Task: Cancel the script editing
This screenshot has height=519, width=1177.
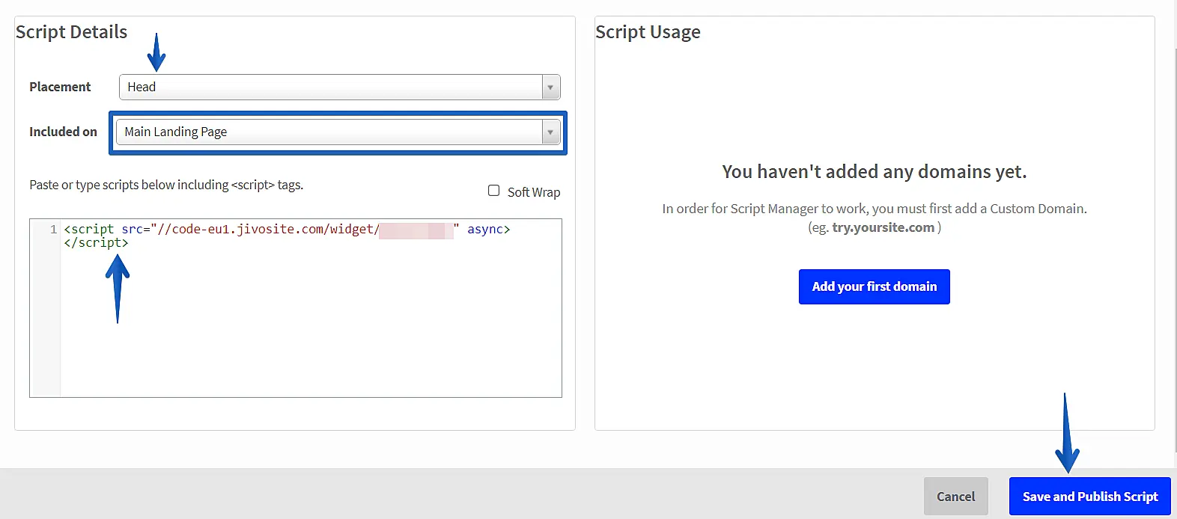Action: (955, 497)
